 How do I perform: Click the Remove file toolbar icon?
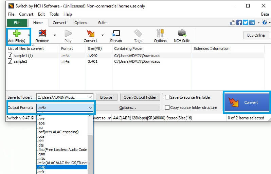tap(42, 34)
